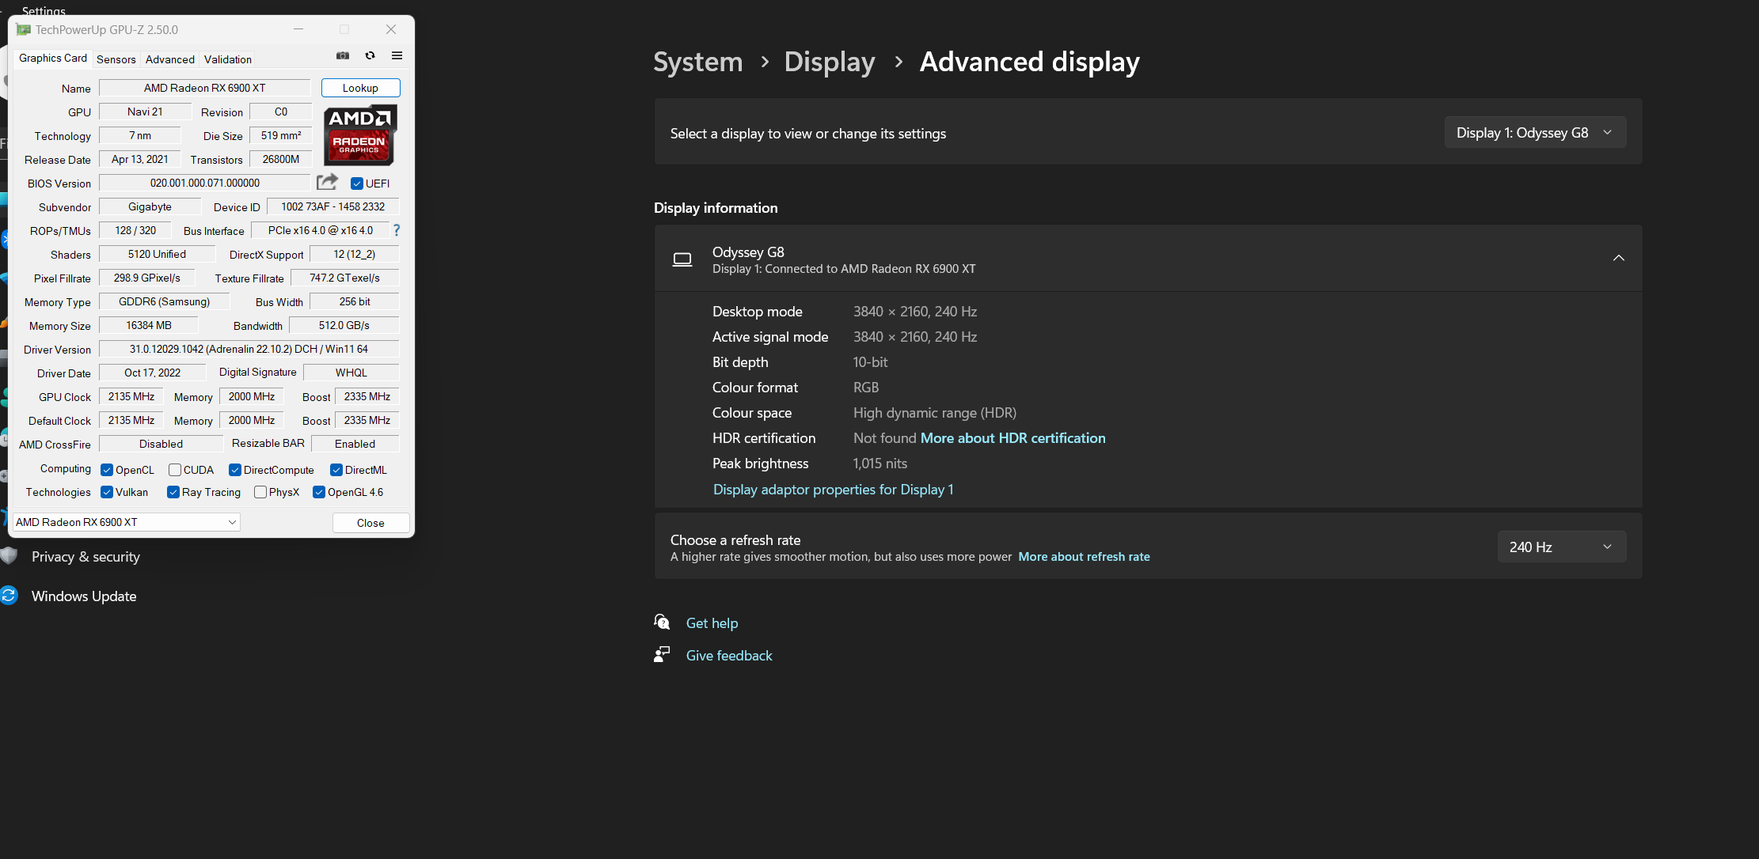Click the Get help headset icon

[x=662, y=622]
